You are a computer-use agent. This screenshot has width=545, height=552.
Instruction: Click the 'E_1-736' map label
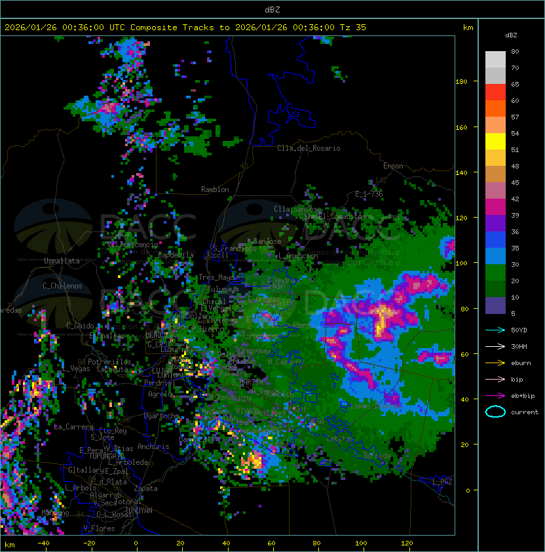(369, 193)
